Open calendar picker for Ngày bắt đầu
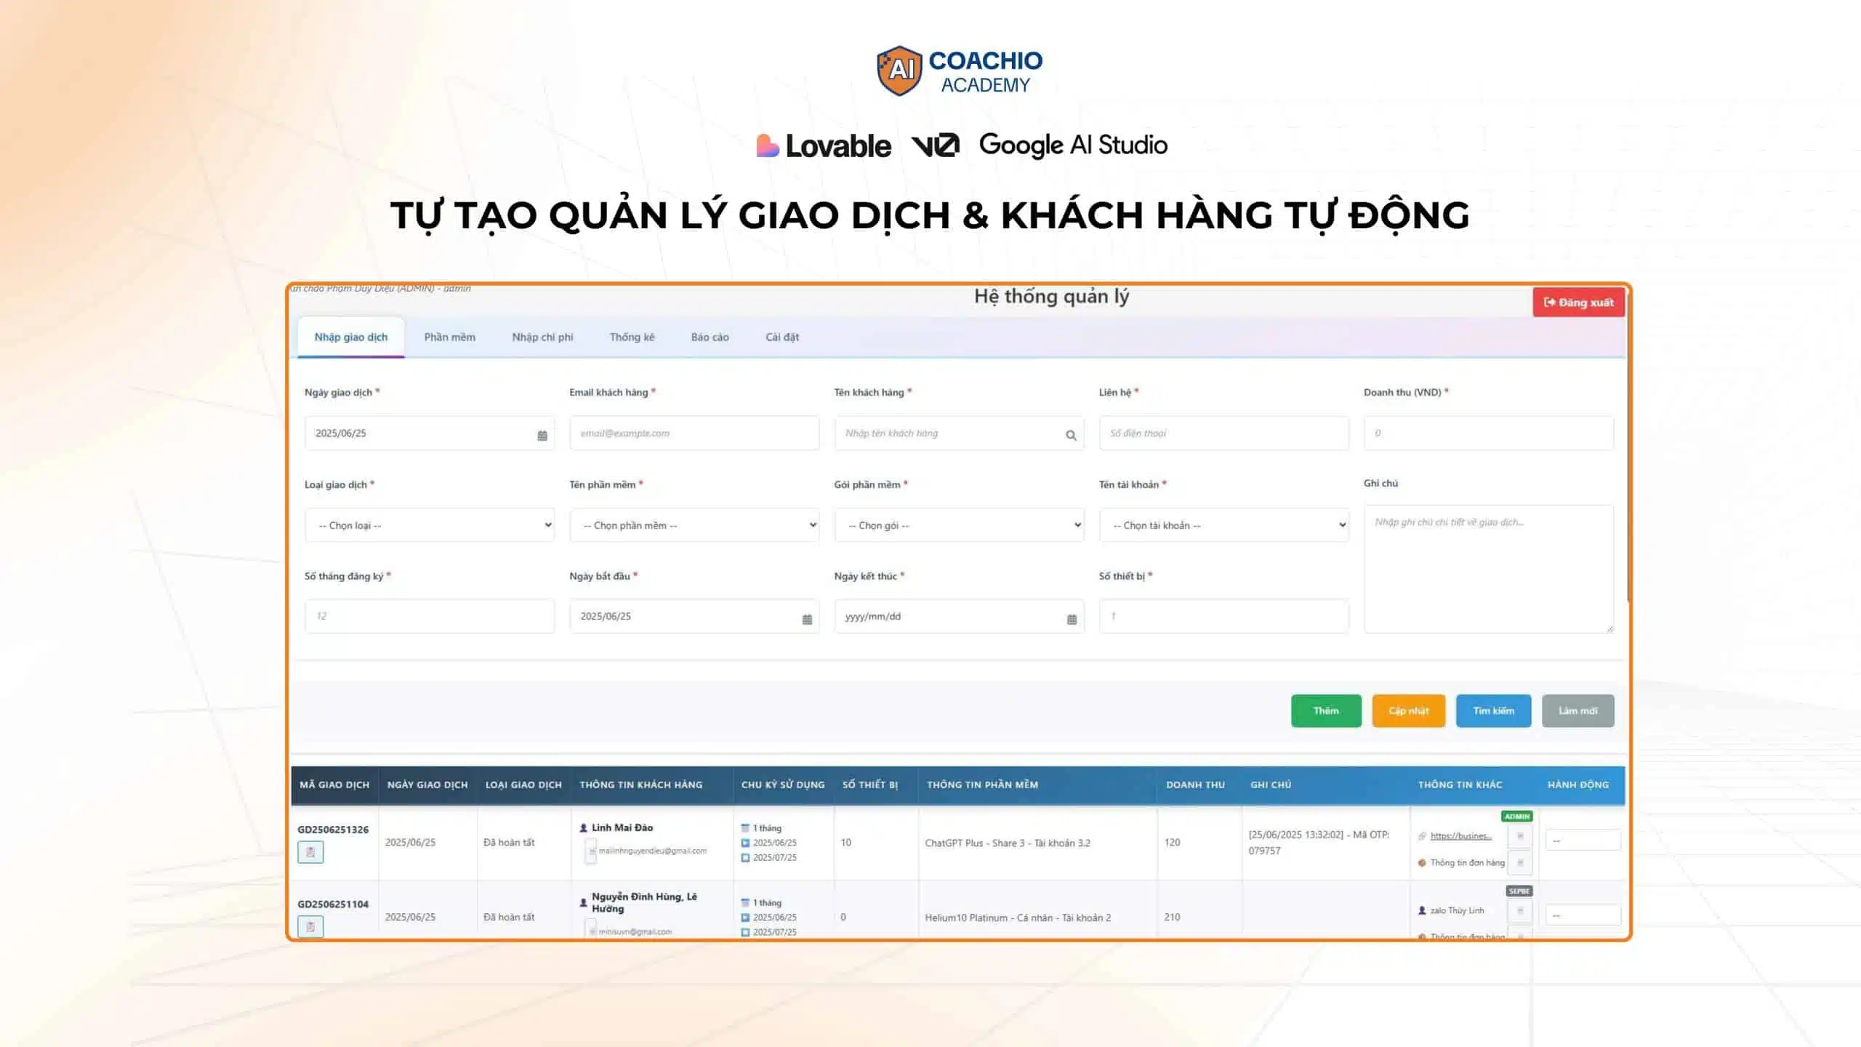Screen dimensions: 1861x1047 [807, 619]
